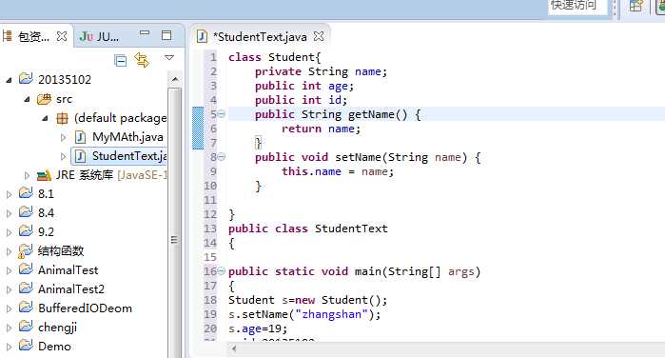665x358 pixels.
Task: Click the editor horizontal scroll left arrow
Action: [233, 348]
